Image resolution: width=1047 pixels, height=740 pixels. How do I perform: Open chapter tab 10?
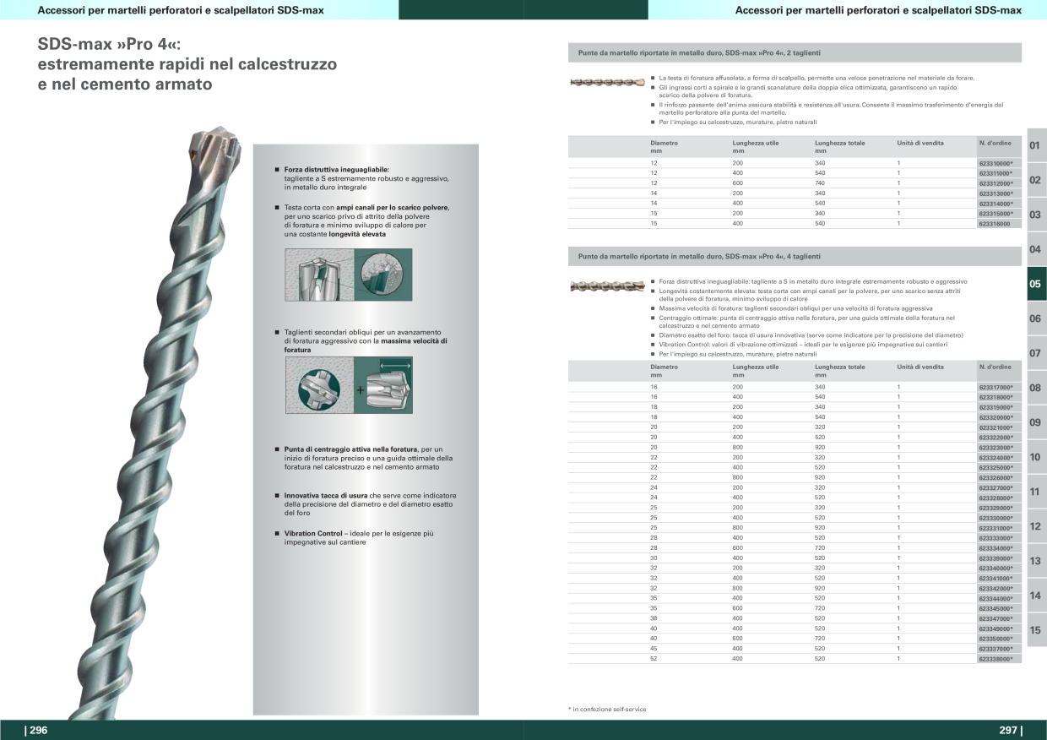point(1036,457)
